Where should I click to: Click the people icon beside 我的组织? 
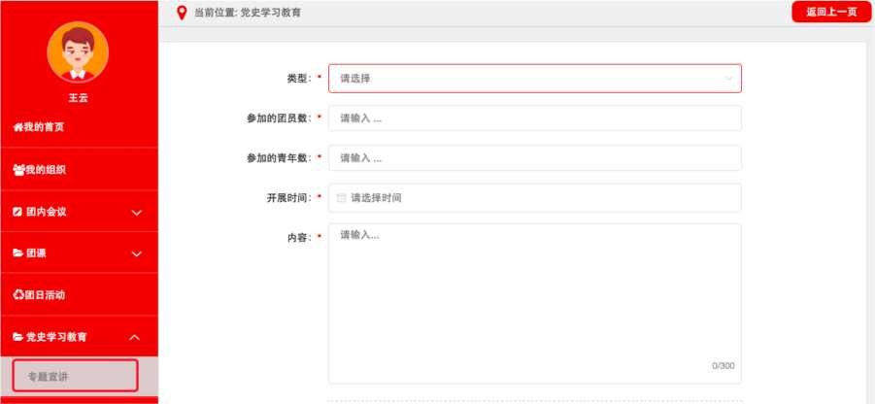tap(17, 170)
